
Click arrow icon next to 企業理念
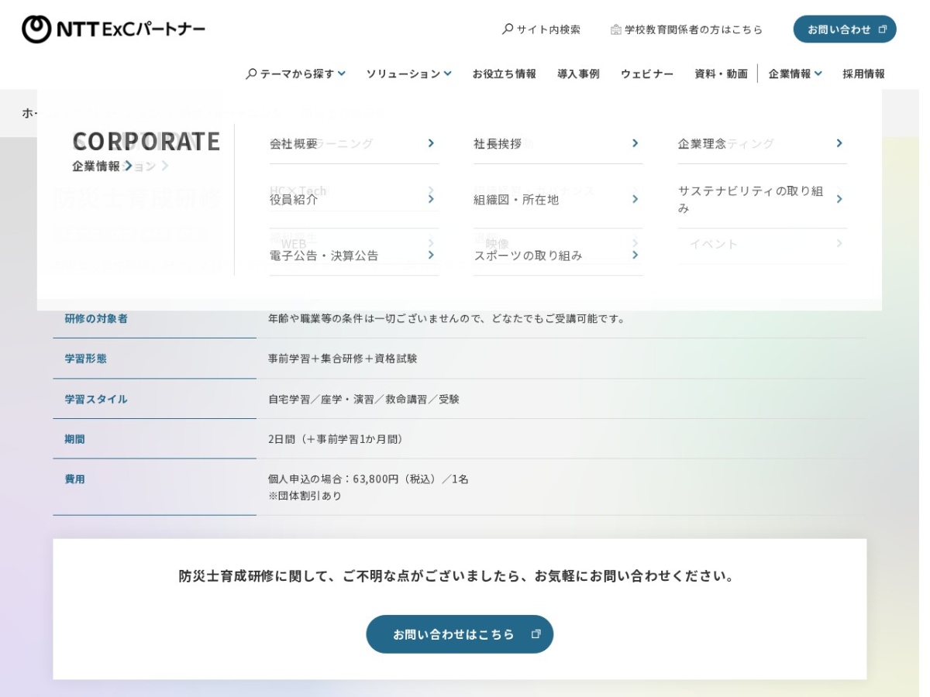pos(839,143)
